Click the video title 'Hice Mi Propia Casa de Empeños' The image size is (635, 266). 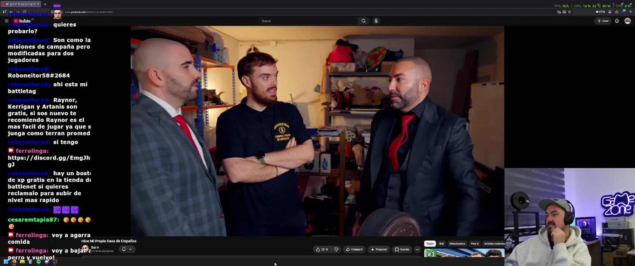(x=109, y=241)
